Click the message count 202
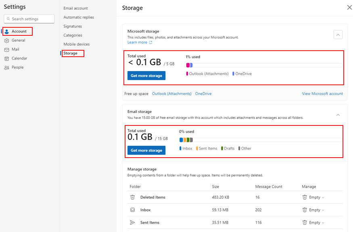This screenshot has width=353, height=232. [258, 210]
